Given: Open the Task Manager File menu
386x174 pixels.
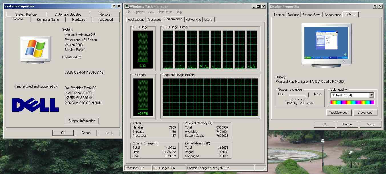Looking at the screenshot, I should [128, 12].
